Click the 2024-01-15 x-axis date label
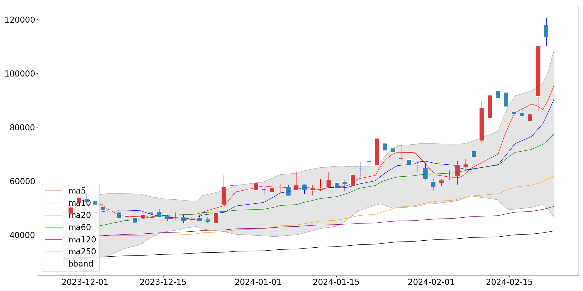The width and height of the screenshot is (583, 291). 336,282
